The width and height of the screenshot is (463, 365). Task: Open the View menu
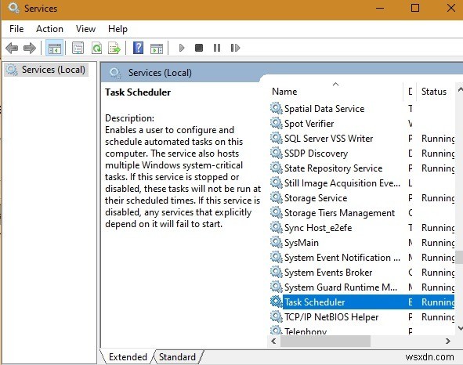[85, 29]
